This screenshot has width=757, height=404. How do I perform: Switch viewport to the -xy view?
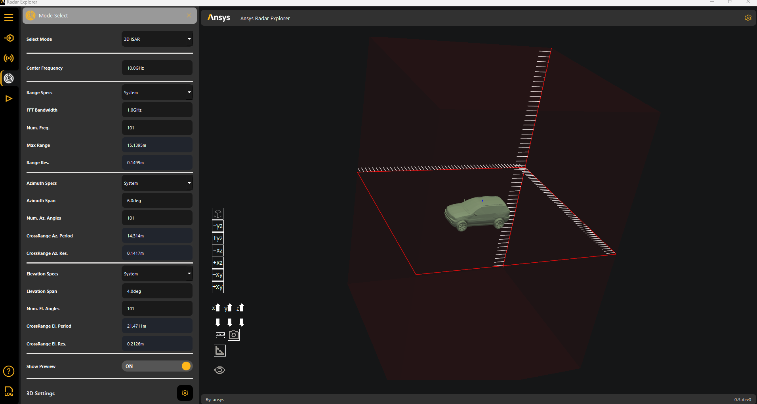[x=218, y=275]
